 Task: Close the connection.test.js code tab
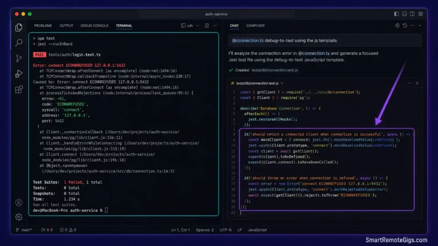[282, 83]
